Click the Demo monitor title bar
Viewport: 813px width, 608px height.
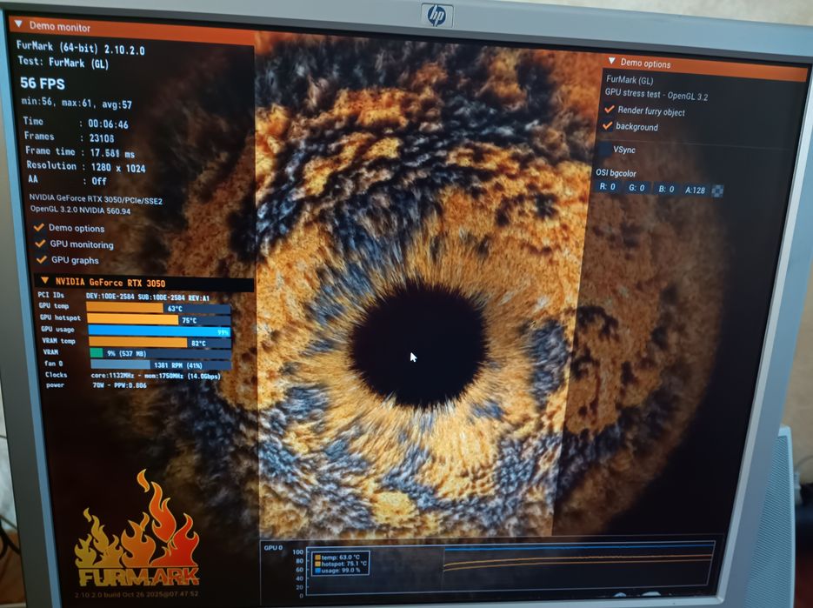132,29
